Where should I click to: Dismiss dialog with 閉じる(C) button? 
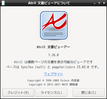point(89,92)
